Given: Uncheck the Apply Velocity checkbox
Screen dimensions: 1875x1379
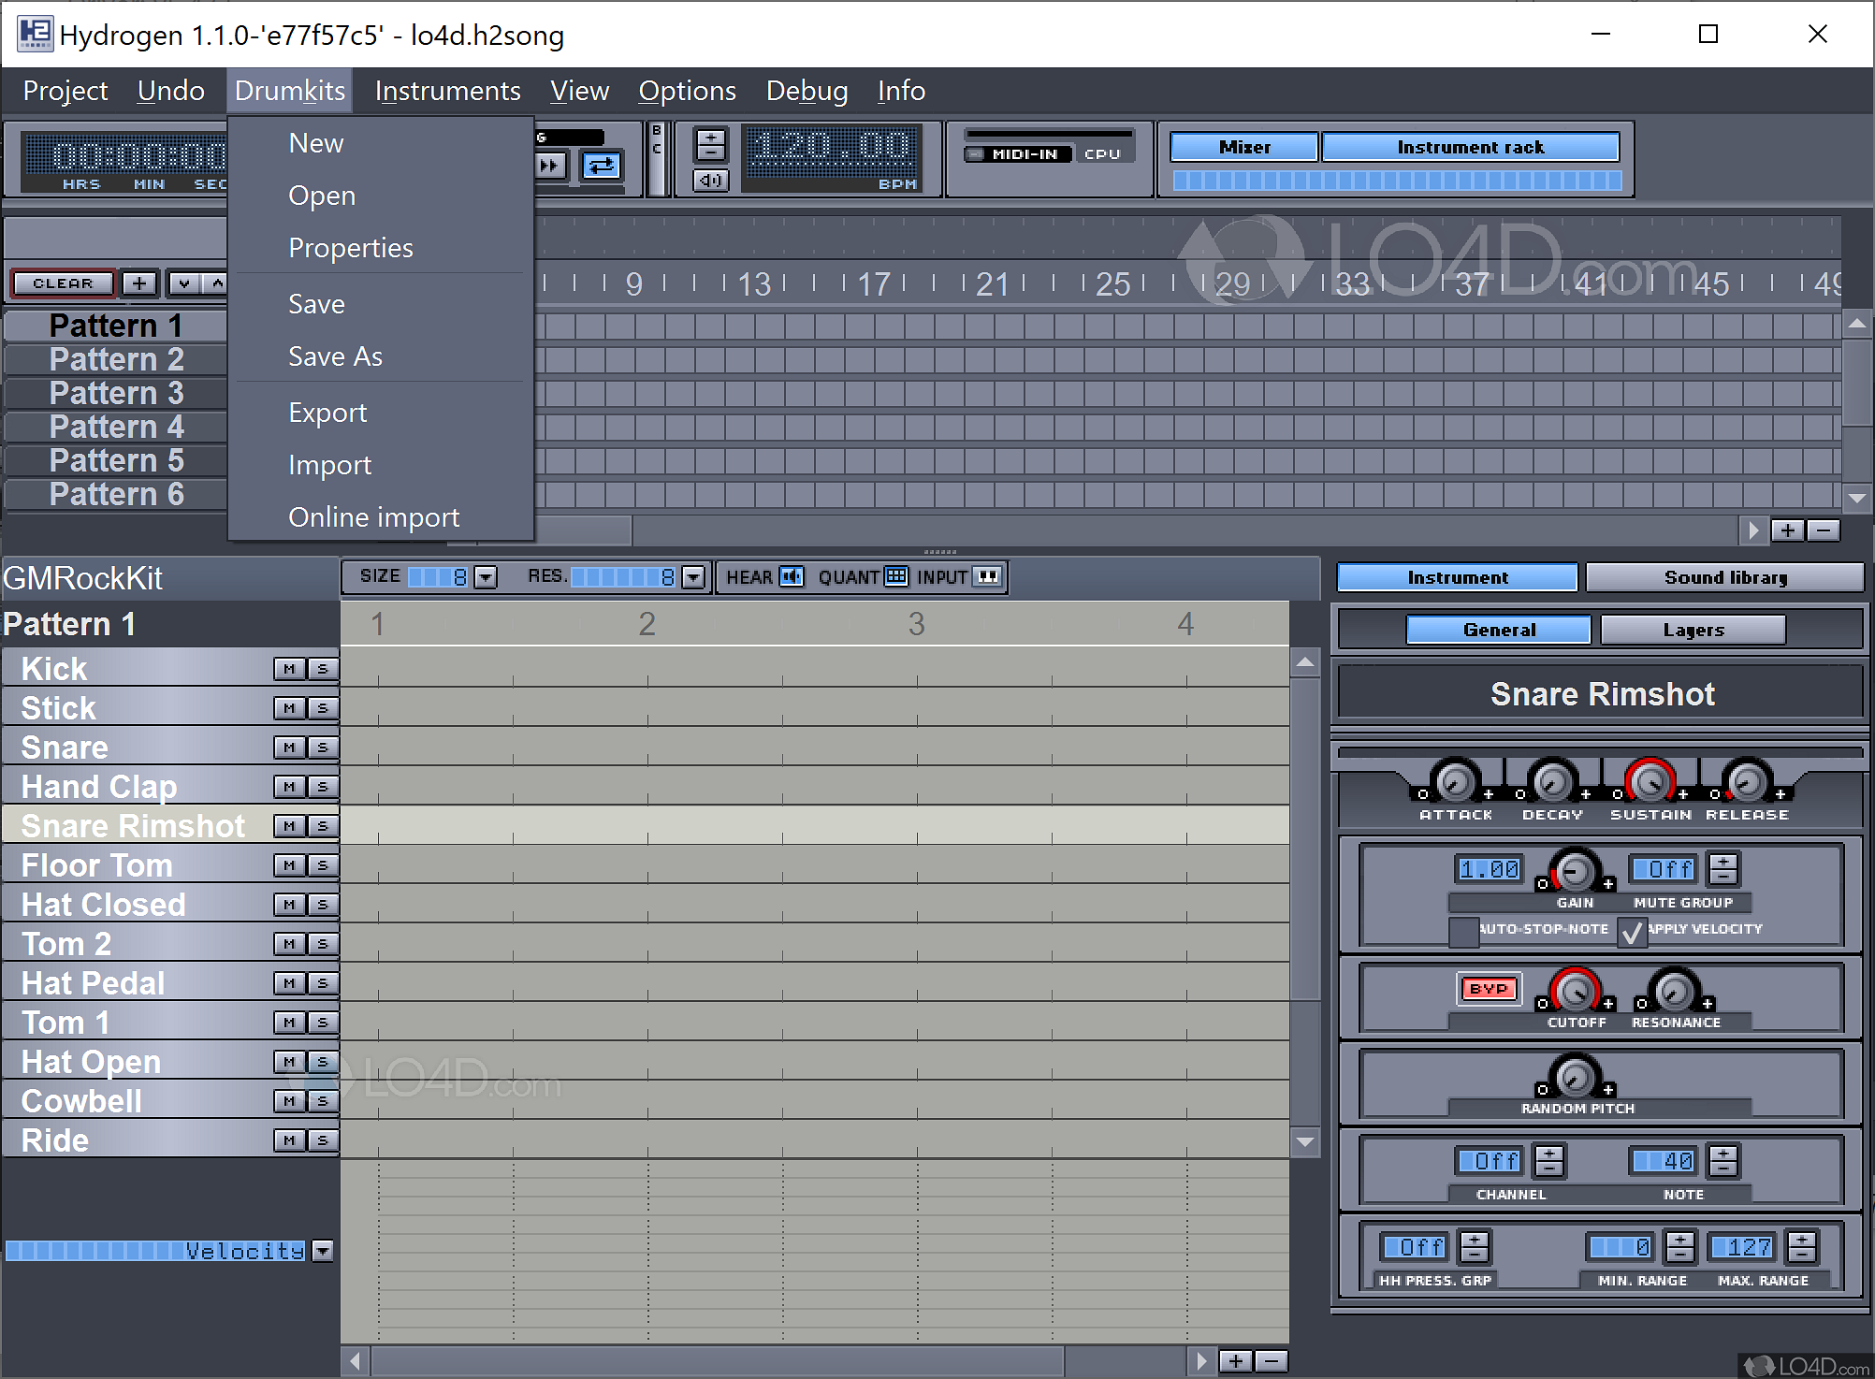Looking at the screenshot, I should point(1631,931).
